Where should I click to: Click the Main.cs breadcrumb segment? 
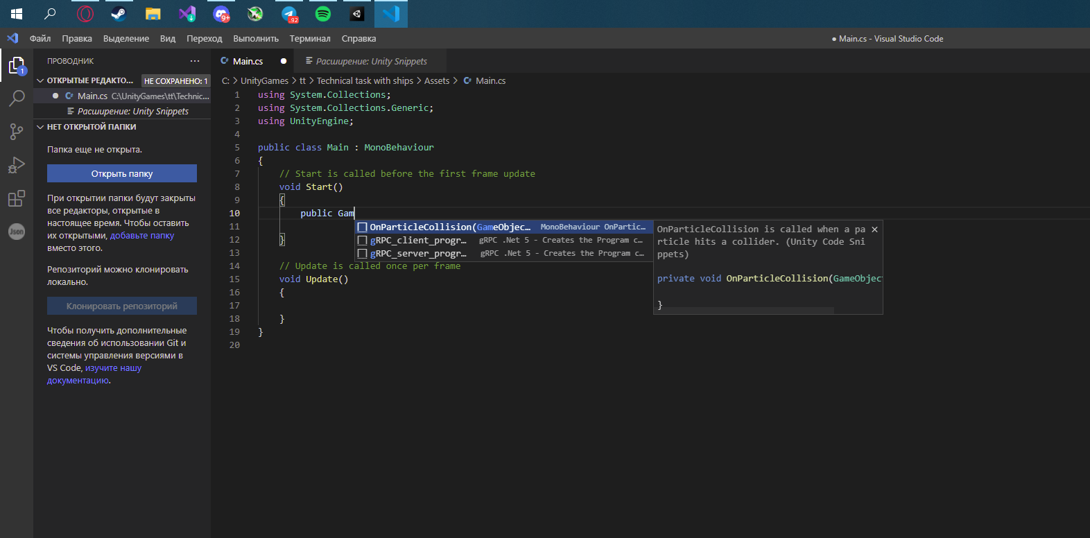click(490, 81)
